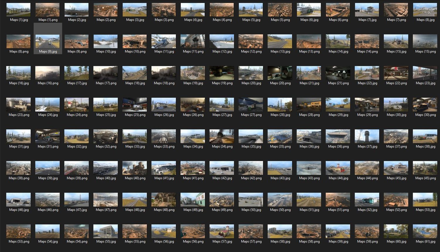Click the 'Maps (29).png' file name
440x252 pixels.
pyautogui.click(x=367, y=115)
